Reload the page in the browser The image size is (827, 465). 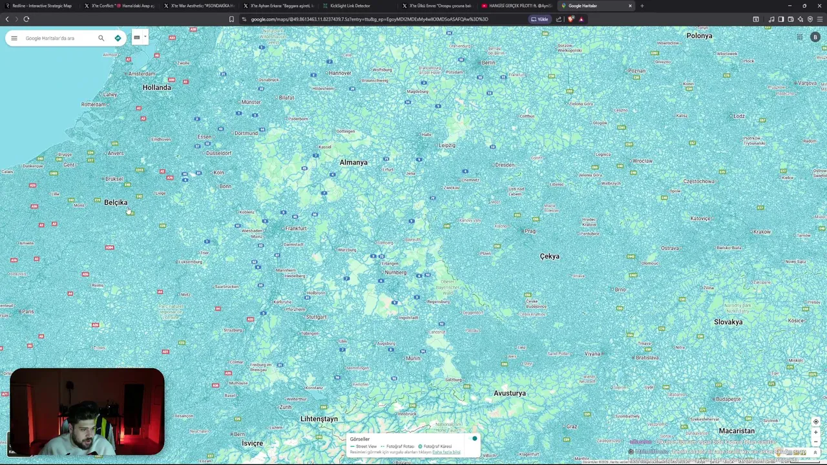(x=26, y=19)
